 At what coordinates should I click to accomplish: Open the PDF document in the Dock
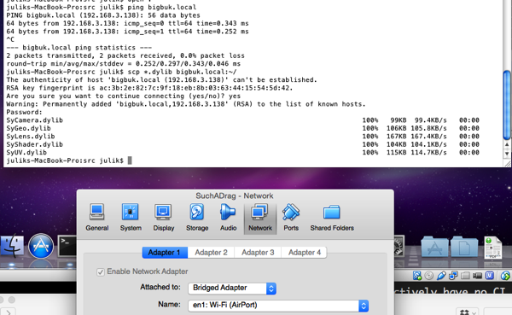[492, 248]
